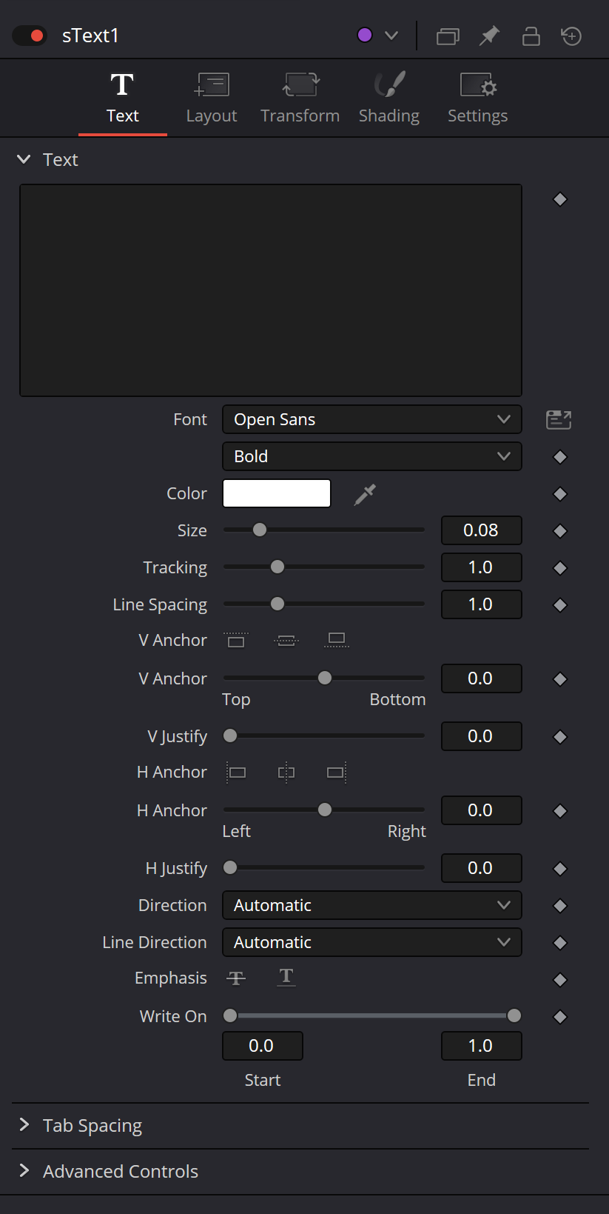Open the Transform tab
The image size is (609, 1214).
point(300,99)
